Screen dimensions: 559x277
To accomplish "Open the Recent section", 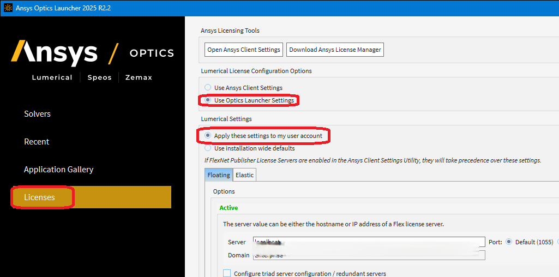I will coord(37,142).
